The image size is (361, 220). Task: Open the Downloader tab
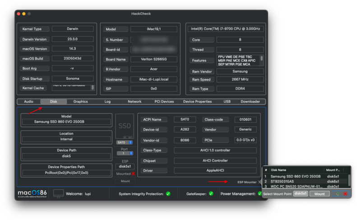tap(250, 102)
